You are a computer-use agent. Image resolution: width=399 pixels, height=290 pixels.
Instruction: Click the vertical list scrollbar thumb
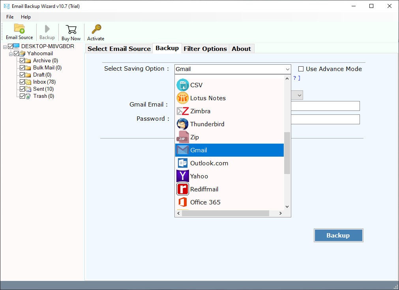pyautogui.click(x=287, y=153)
